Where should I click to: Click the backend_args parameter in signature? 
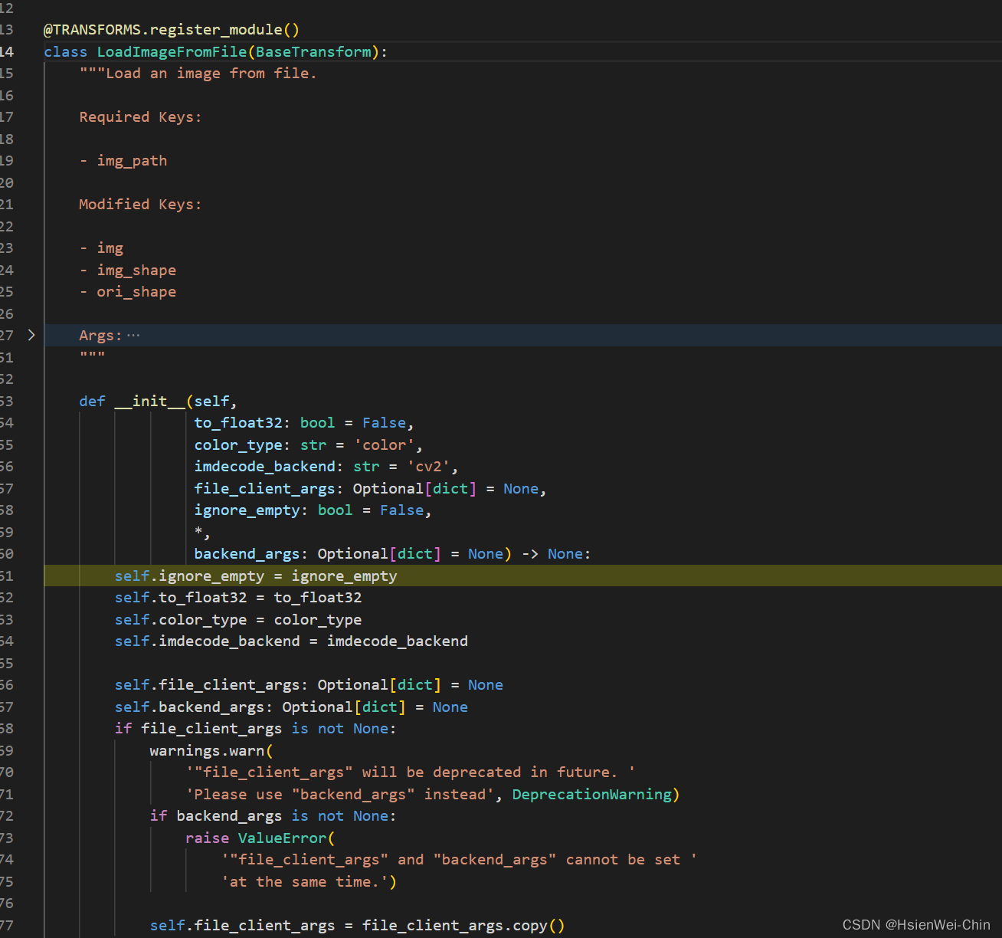click(x=247, y=554)
